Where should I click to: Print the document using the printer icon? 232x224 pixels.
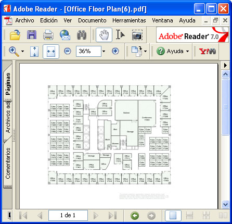pos(48,35)
